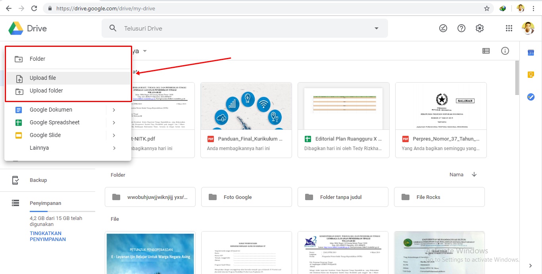The height and width of the screenshot is (274, 542).
Task: Expand the advanced search options dropdown
Action: point(376,28)
